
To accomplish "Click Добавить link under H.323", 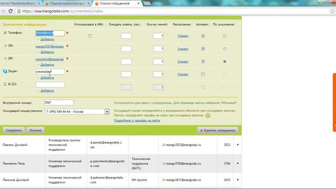I will tap(47, 91).
